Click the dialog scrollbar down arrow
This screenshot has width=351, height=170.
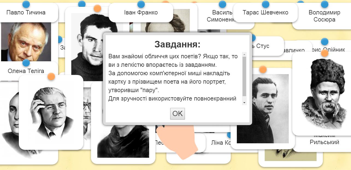coord(244,102)
